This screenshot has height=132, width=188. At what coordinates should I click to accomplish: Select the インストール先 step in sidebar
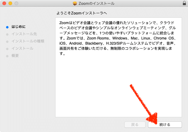[24, 34]
